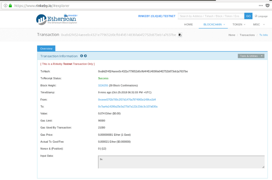Click the address bar URL
The image size is (272, 180).
[x=42, y=6]
